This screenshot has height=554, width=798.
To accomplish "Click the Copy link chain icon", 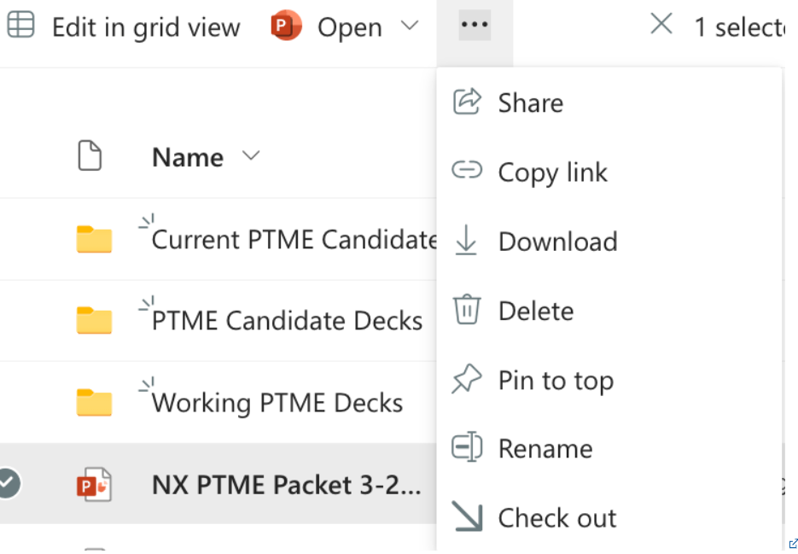I will (467, 170).
